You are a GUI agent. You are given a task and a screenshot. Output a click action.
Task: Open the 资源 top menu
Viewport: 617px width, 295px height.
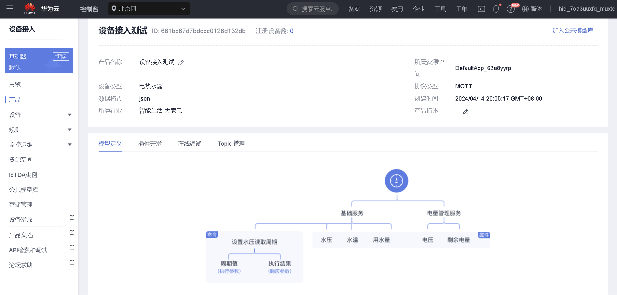point(376,9)
